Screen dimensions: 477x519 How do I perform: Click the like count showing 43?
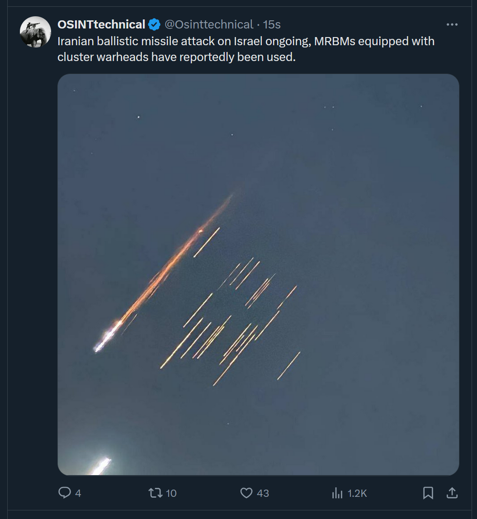coord(263,493)
